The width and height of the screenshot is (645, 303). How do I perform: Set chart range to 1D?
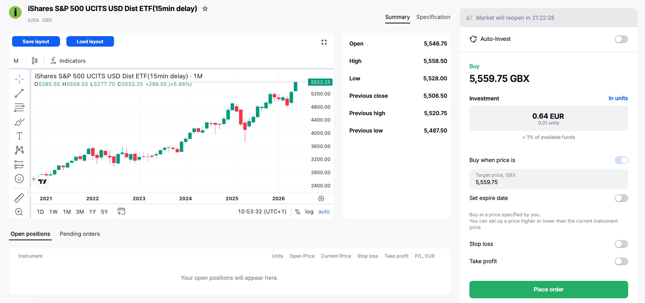tap(41, 212)
